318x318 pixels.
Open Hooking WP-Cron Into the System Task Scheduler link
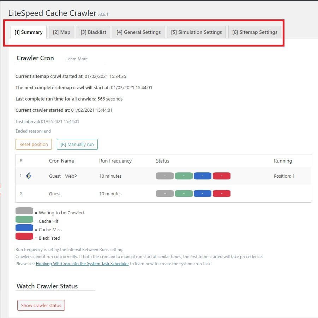tap(82, 264)
